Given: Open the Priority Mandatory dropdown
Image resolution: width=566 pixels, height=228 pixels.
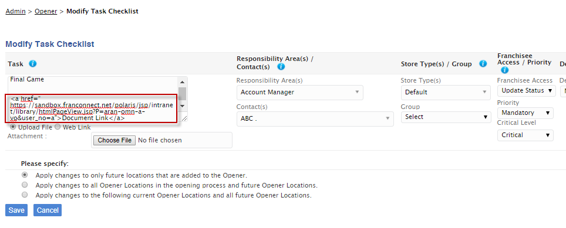Looking at the screenshot, I should click(525, 113).
